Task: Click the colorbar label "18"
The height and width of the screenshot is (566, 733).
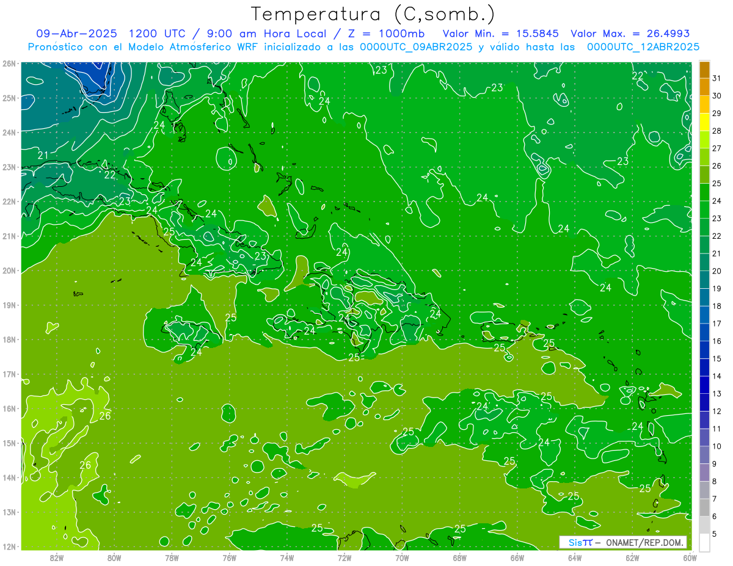Action: 717,306
